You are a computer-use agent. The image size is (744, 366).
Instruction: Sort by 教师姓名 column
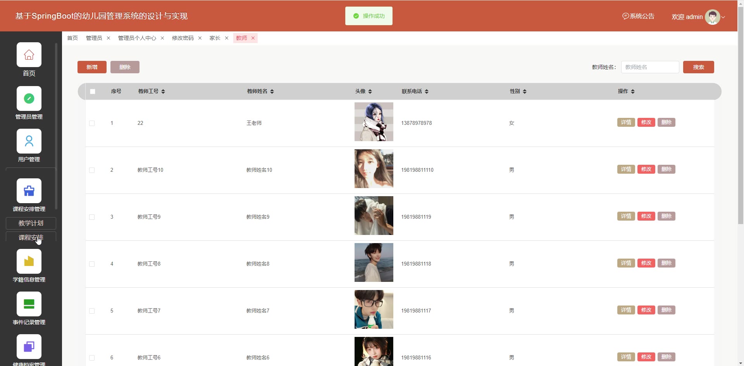272,91
